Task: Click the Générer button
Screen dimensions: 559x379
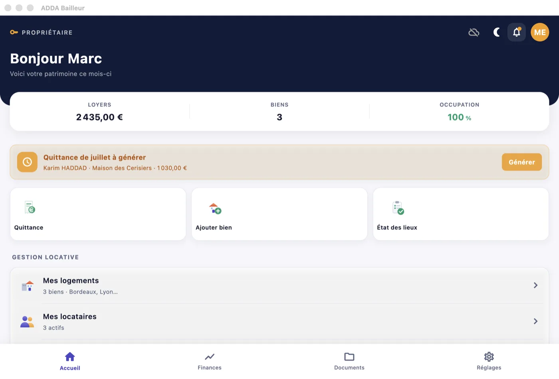Action: (x=521, y=162)
